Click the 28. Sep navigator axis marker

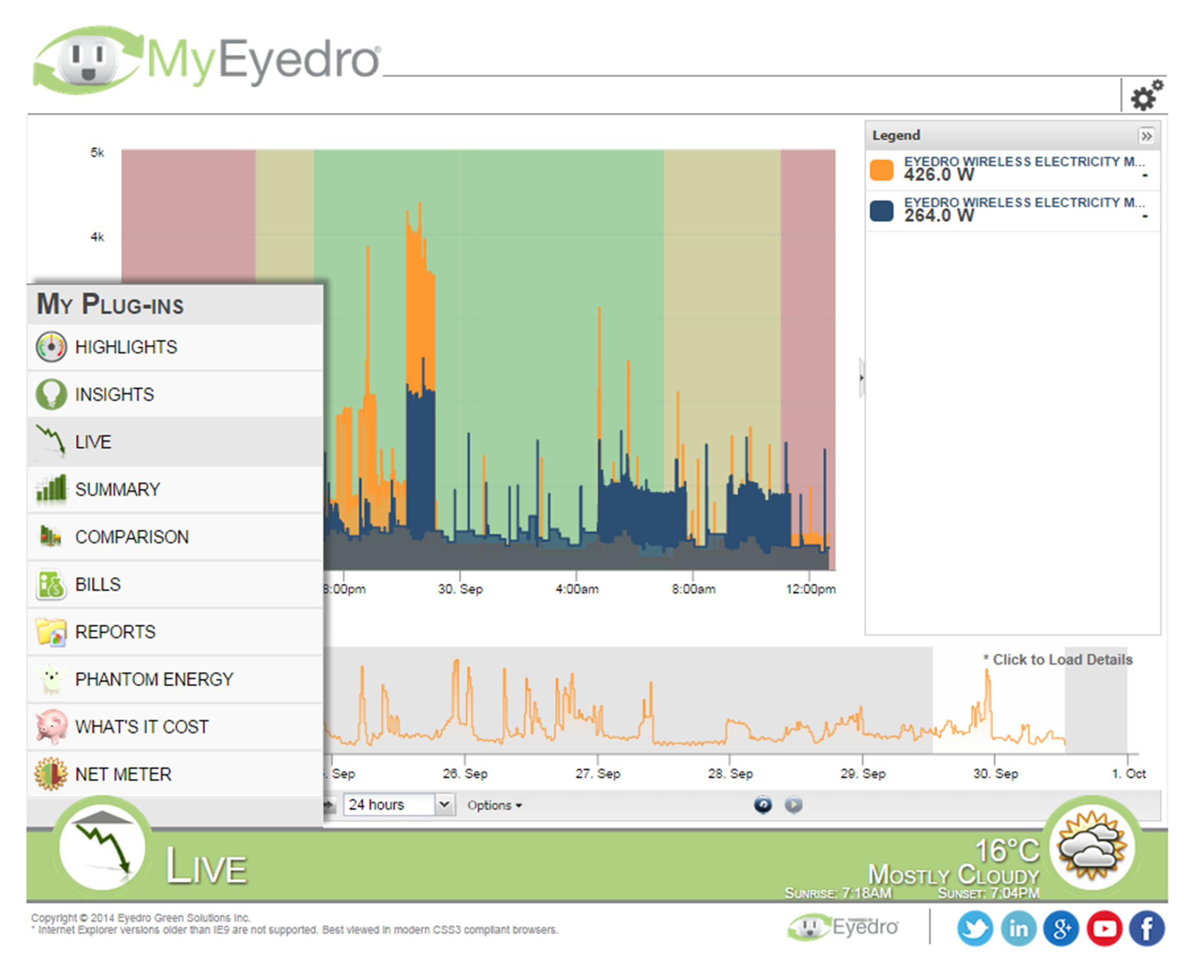730,774
